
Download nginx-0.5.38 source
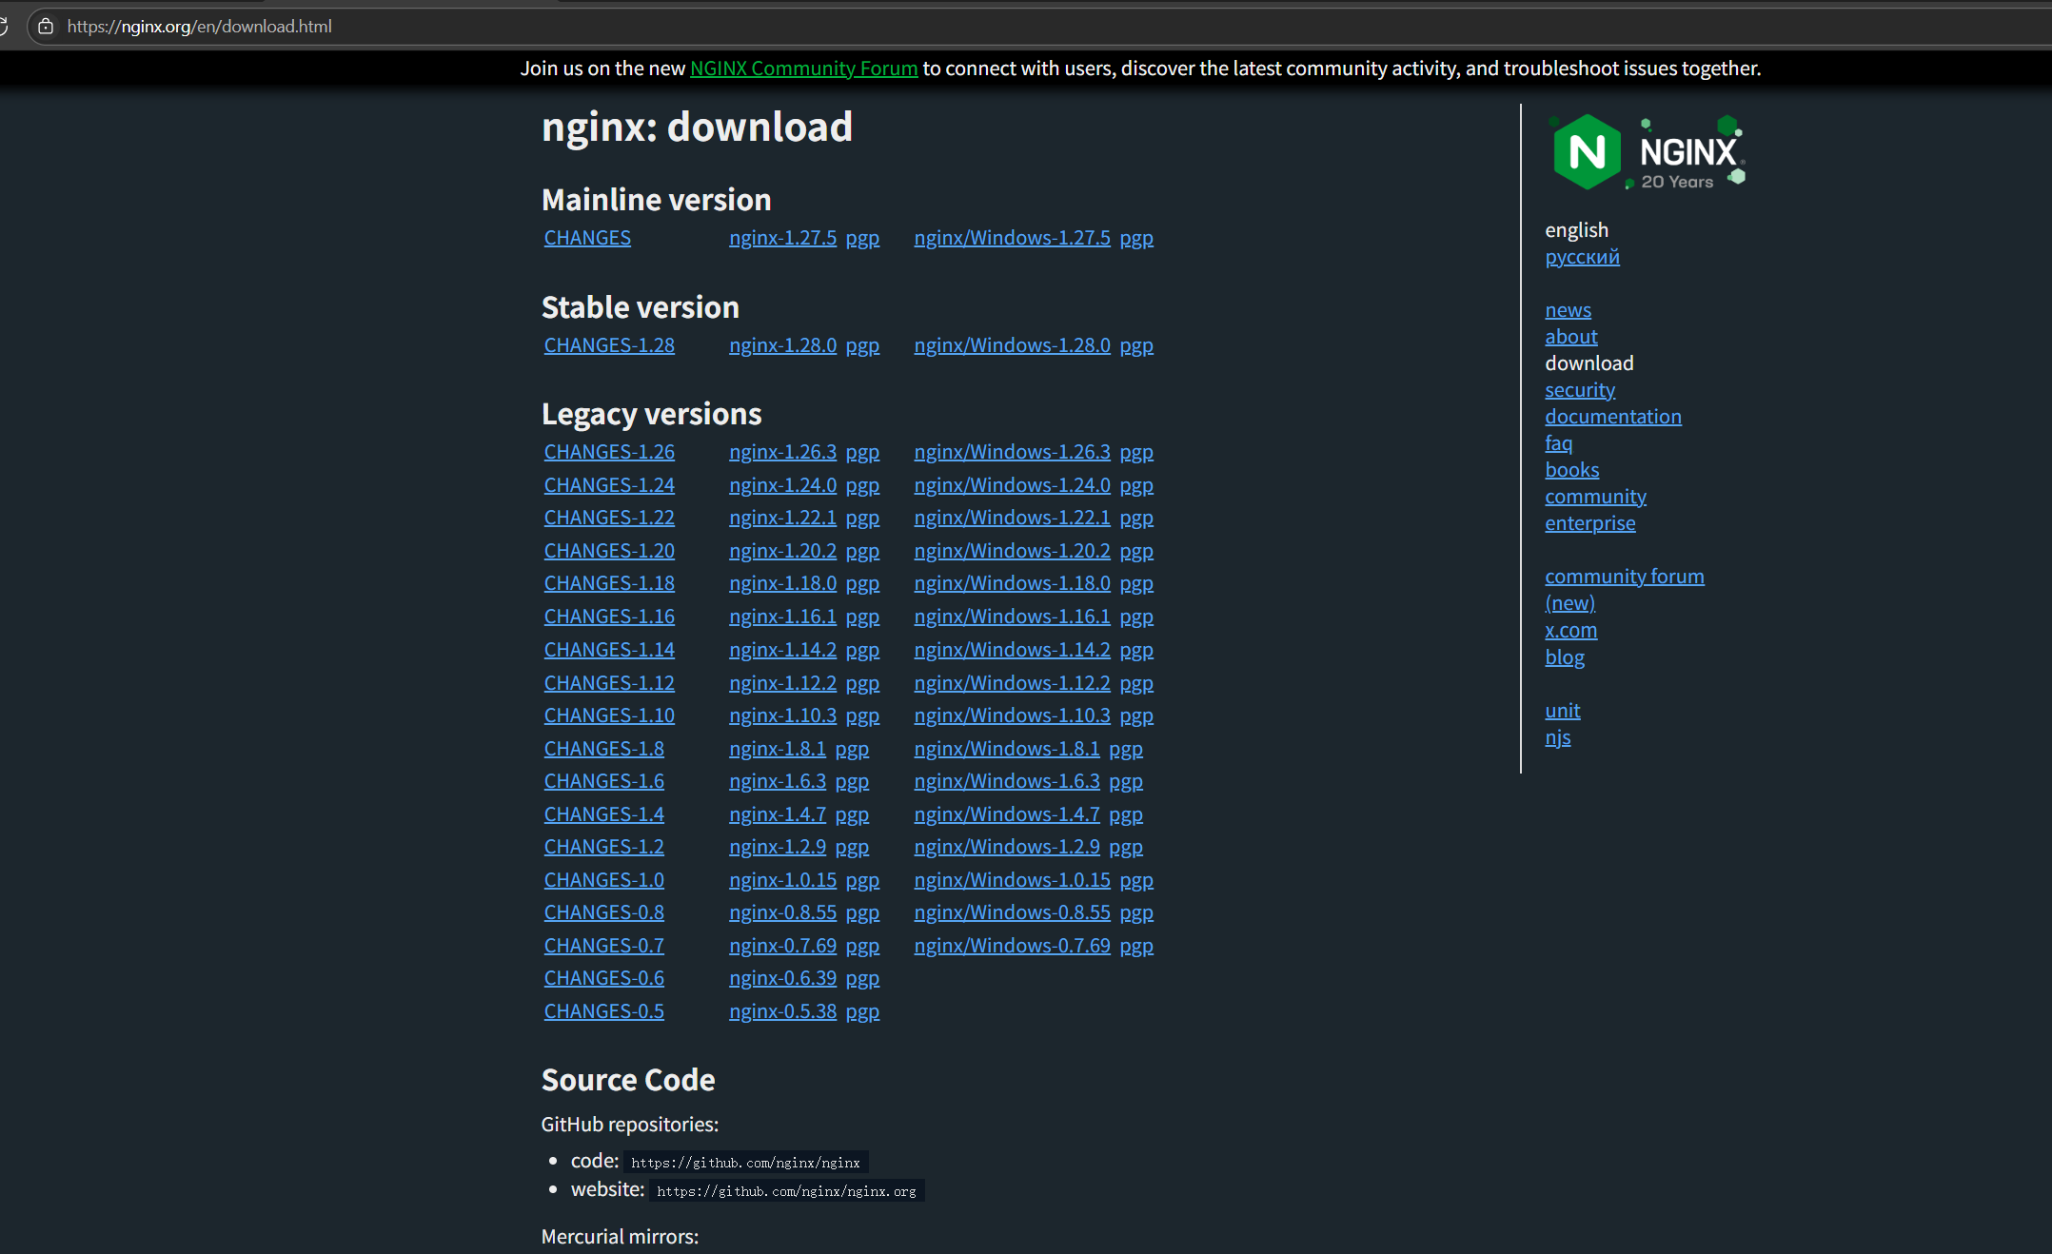[782, 1011]
